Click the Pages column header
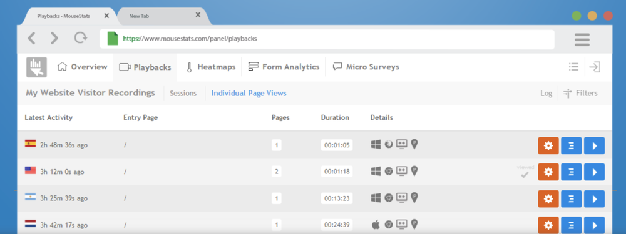This screenshot has width=626, height=234. (280, 117)
